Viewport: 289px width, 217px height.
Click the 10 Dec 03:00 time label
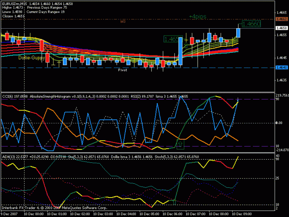103,214
